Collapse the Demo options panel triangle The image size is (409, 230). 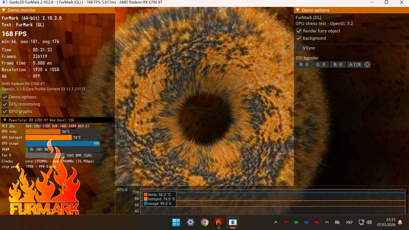pos(298,10)
